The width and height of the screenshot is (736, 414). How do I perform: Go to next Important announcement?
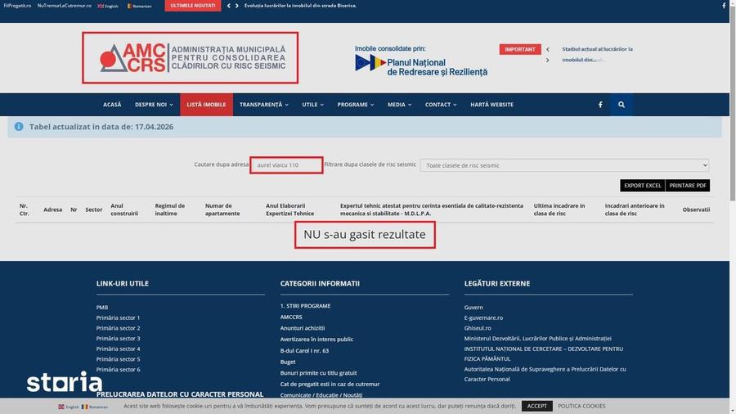(548, 60)
